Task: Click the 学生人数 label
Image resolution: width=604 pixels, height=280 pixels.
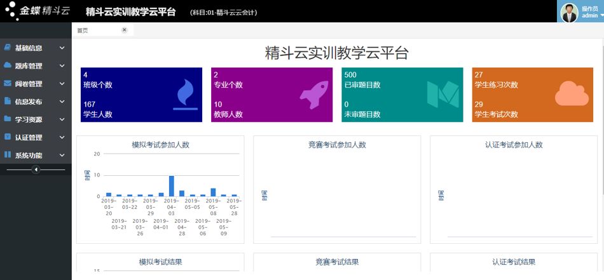Action: pos(98,114)
